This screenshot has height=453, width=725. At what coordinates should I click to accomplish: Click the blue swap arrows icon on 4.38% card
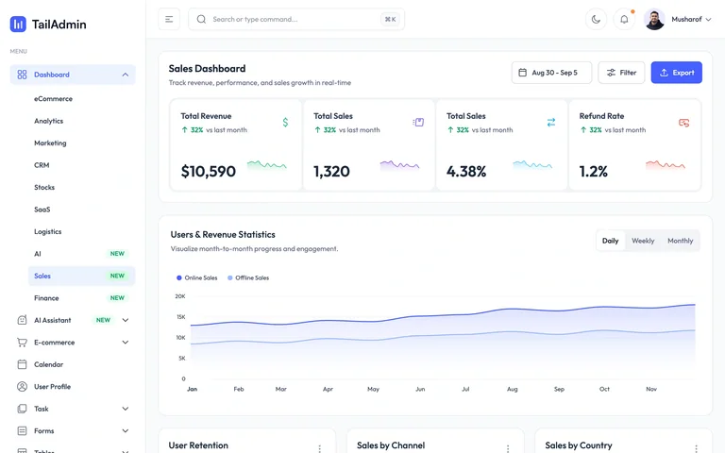pos(551,123)
